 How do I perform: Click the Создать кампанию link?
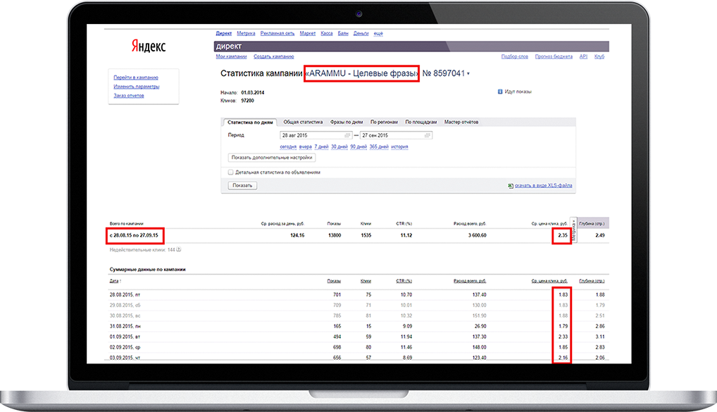pos(274,57)
